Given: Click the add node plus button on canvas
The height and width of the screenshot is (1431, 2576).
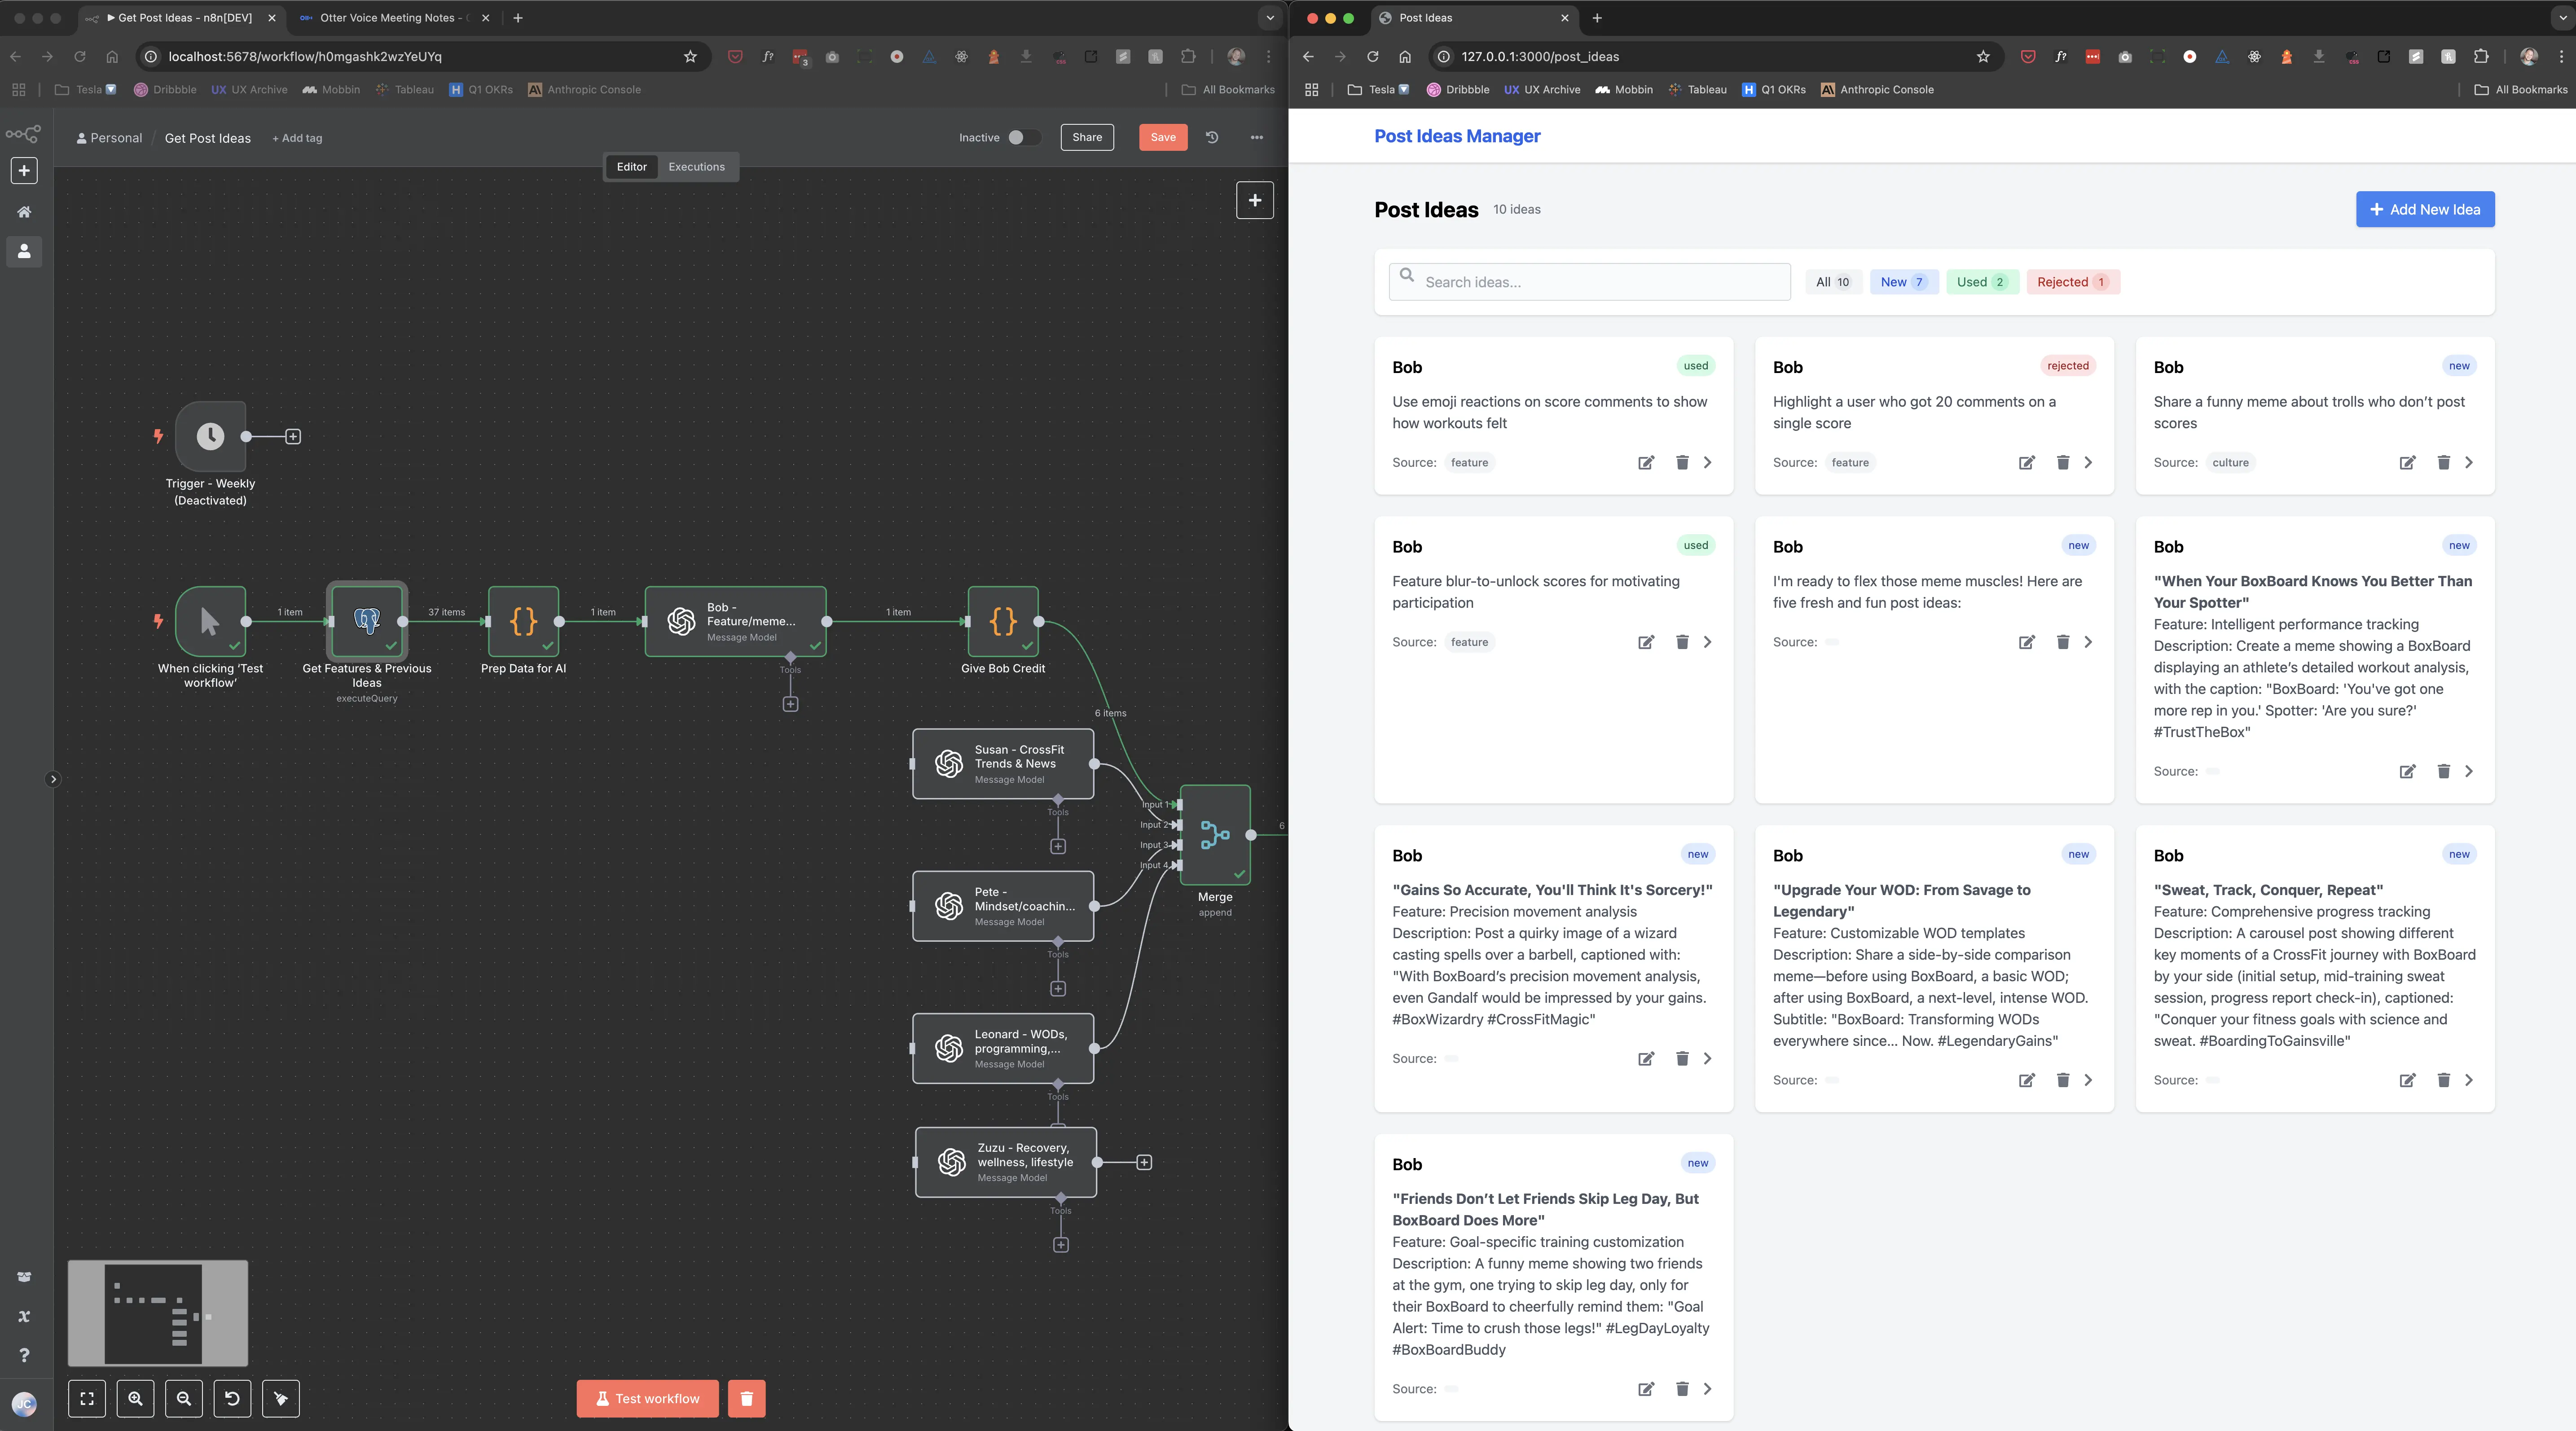Looking at the screenshot, I should point(1254,200).
